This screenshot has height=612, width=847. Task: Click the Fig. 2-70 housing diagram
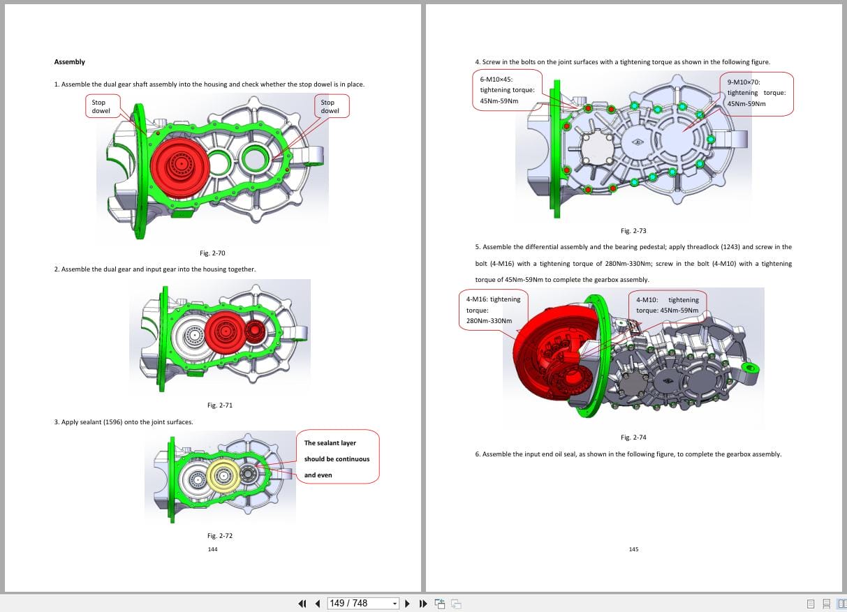213,167
